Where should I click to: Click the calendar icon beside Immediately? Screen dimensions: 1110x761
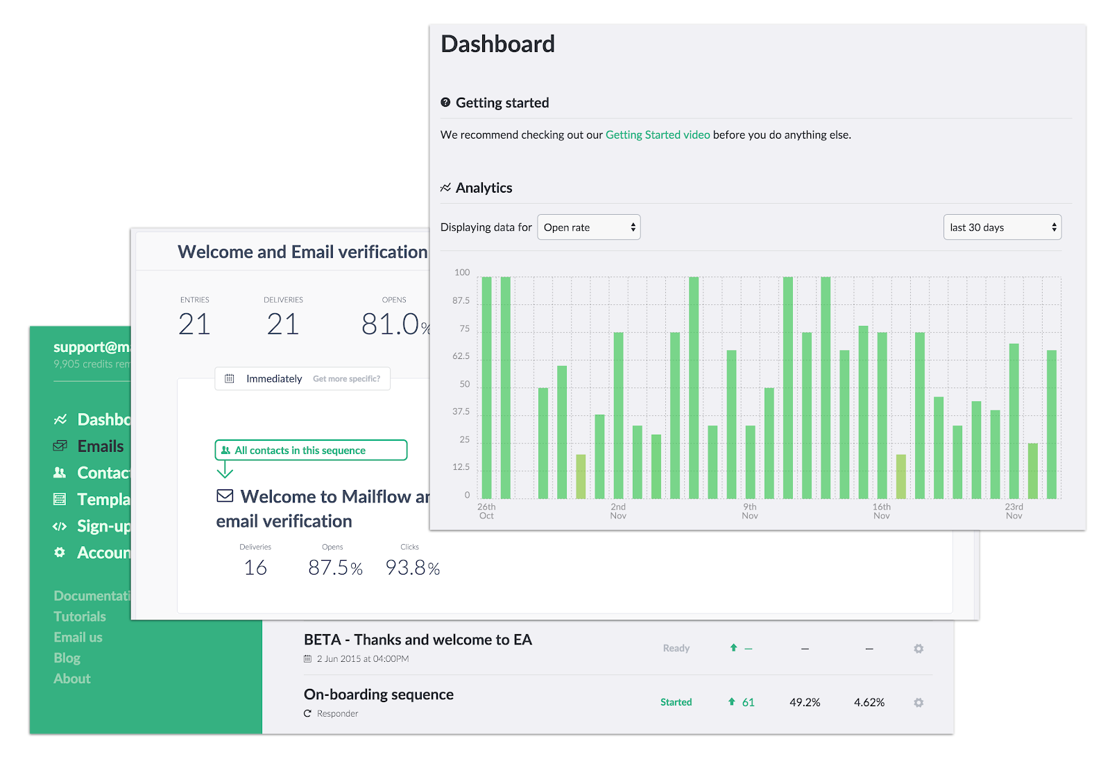pyautogui.click(x=230, y=378)
